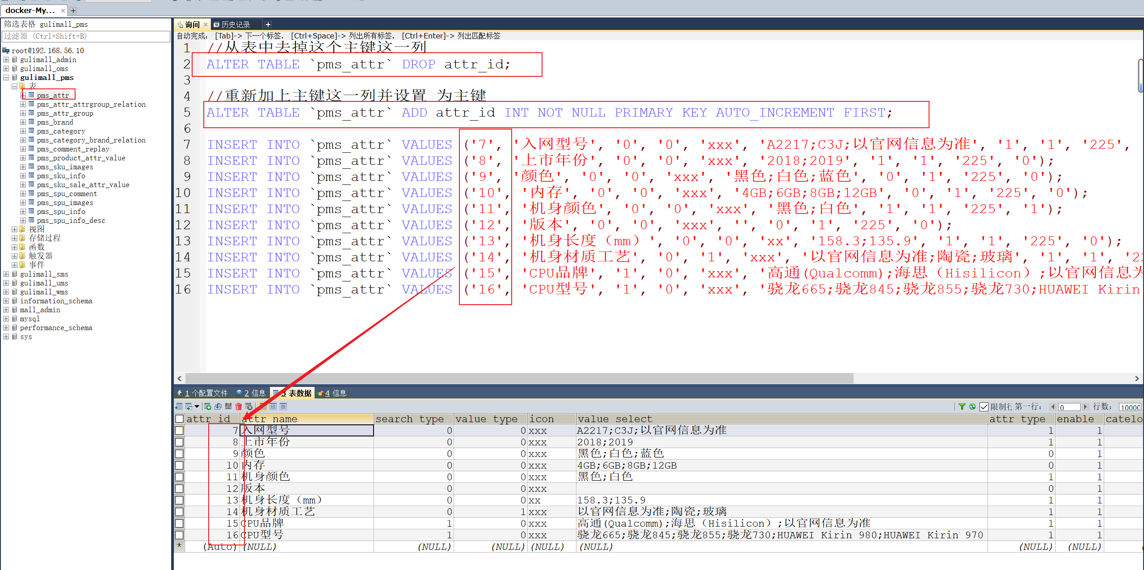Collapse the gulimall_pms database node

click(x=6, y=77)
